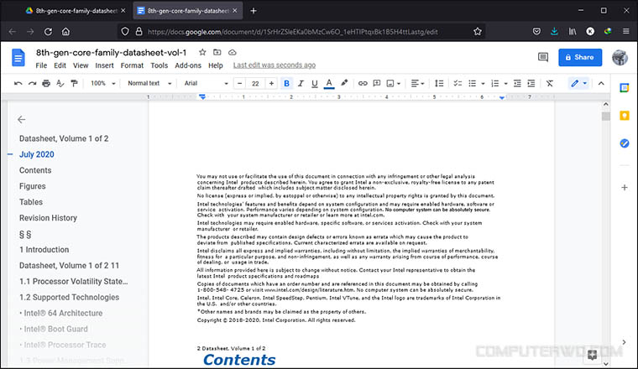Run spelling and grammar check
Image resolution: width=638 pixels, height=369 pixels.
point(60,83)
